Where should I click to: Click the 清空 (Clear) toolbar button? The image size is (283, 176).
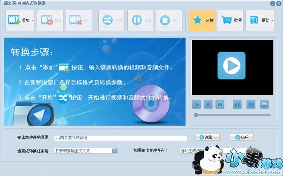[79, 21]
